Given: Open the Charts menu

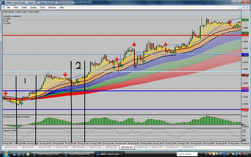Looking at the screenshot, I should coord(33,7).
